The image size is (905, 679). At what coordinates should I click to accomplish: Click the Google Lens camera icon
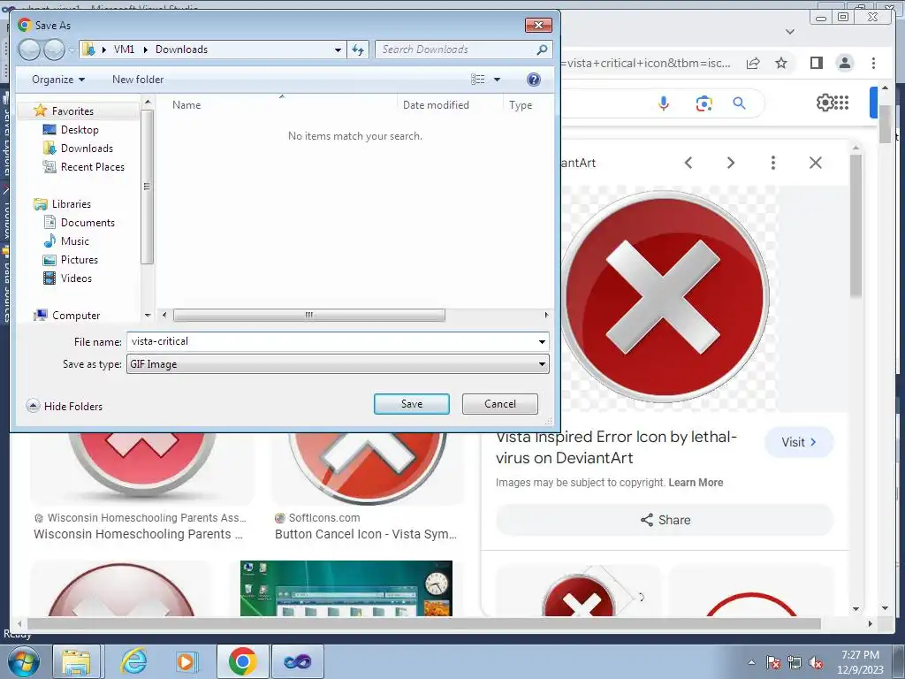point(703,103)
